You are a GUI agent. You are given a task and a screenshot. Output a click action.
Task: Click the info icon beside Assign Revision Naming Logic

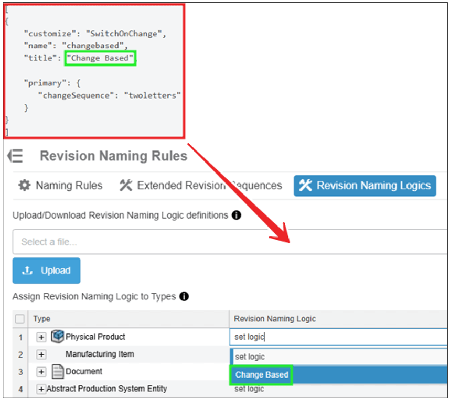click(184, 296)
